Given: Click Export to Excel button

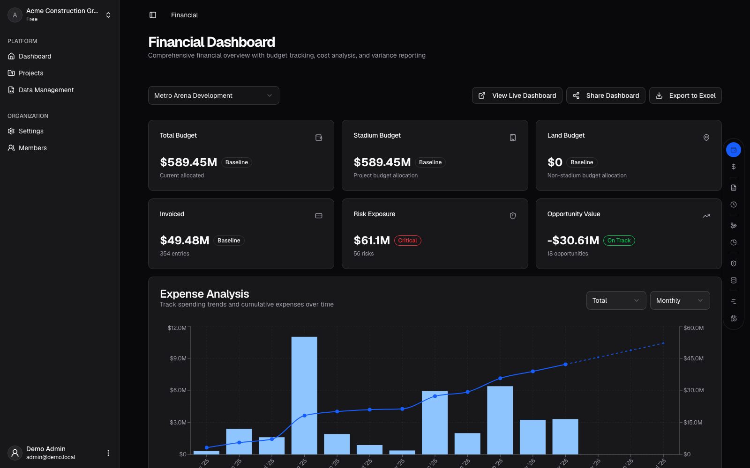Looking at the screenshot, I should click(x=685, y=95).
